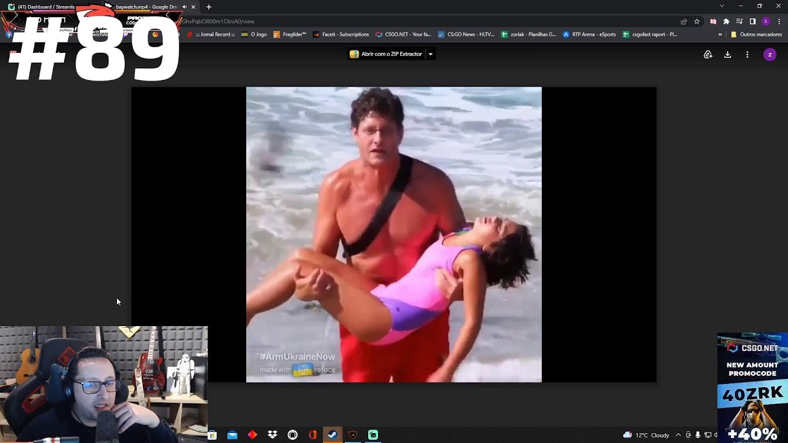Click the baywatch video preview
Image resolution: width=788 pixels, height=443 pixels.
(x=394, y=234)
